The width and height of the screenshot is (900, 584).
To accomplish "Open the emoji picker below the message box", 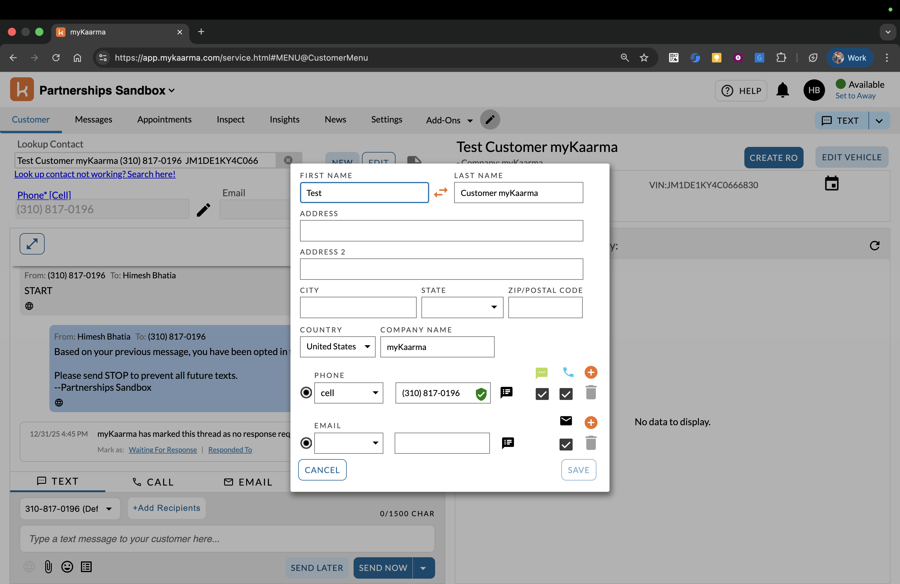I will pos(67,567).
